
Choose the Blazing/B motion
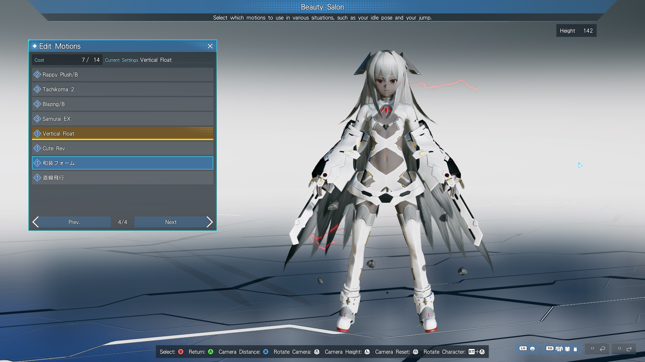click(x=123, y=104)
